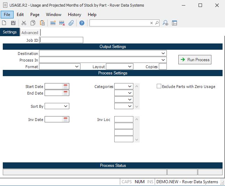Click the Job ID input field
Screen dimensions: 225x186
(x=62, y=40)
